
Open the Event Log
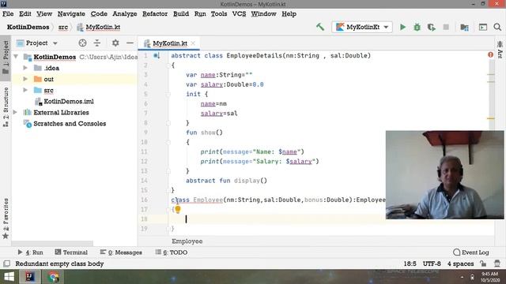[471, 252]
